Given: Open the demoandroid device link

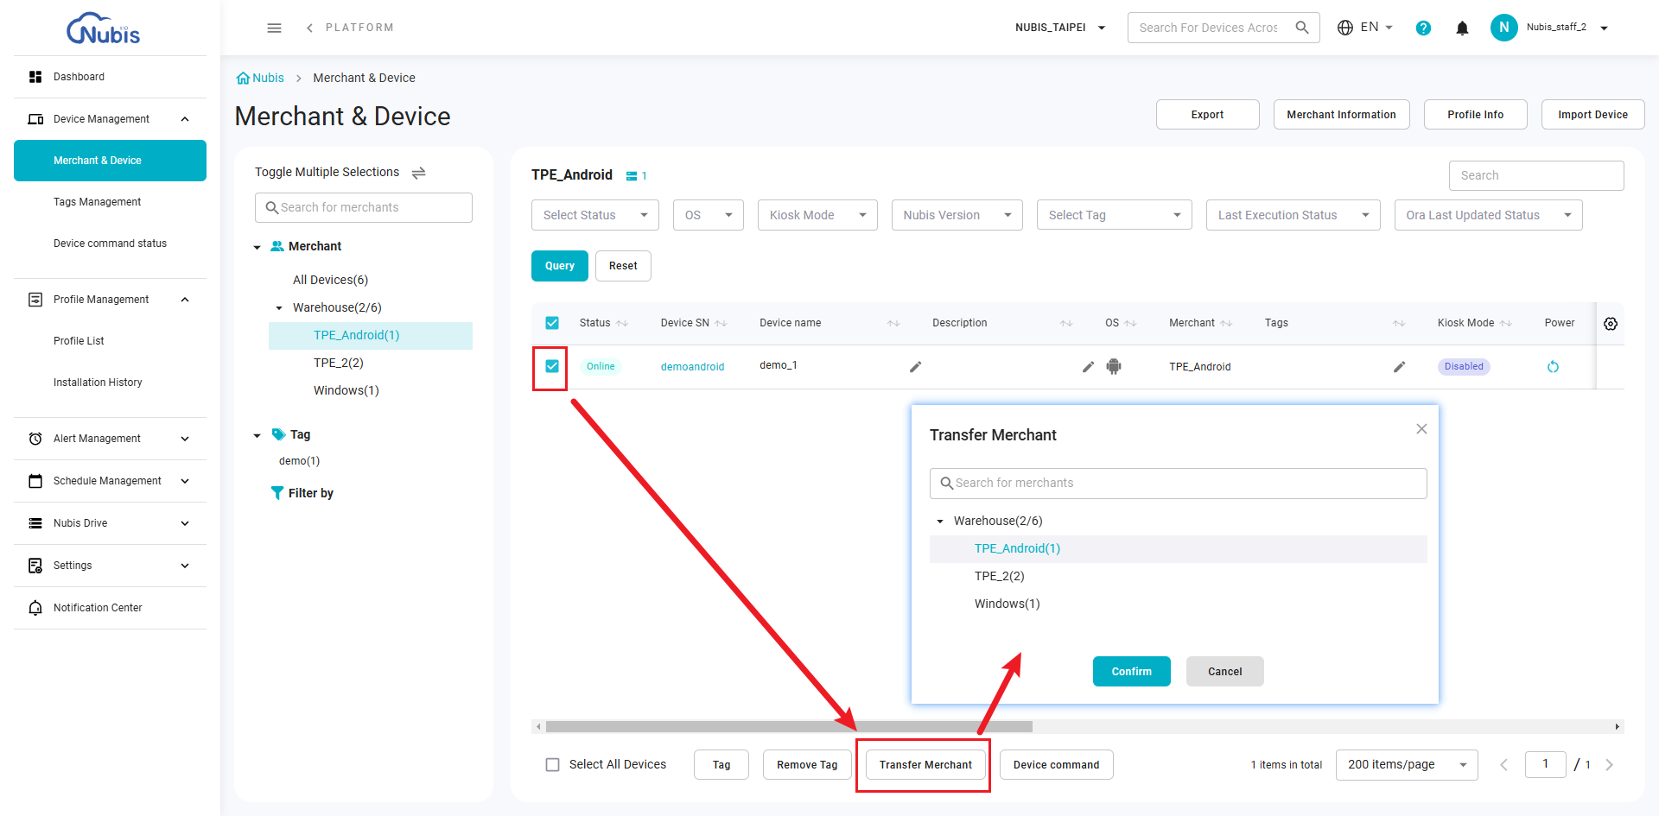Looking at the screenshot, I should 692,367.
